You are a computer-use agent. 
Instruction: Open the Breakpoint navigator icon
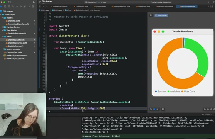(x=29, y=7)
